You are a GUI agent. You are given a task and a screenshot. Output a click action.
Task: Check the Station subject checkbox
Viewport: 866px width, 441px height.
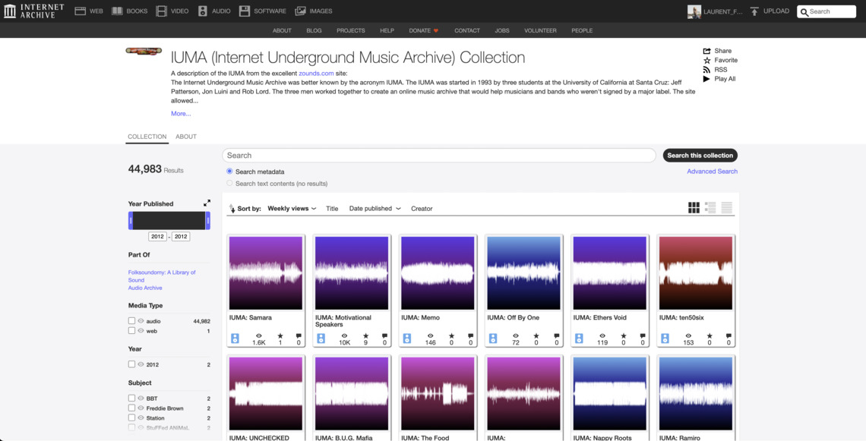point(131,417)
